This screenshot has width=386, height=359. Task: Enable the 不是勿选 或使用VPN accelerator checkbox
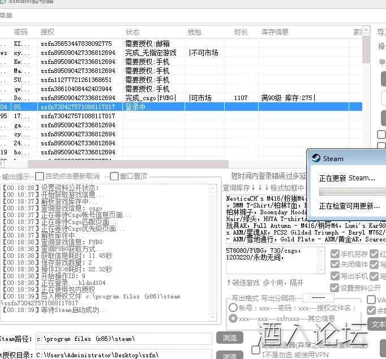point(255,350)
